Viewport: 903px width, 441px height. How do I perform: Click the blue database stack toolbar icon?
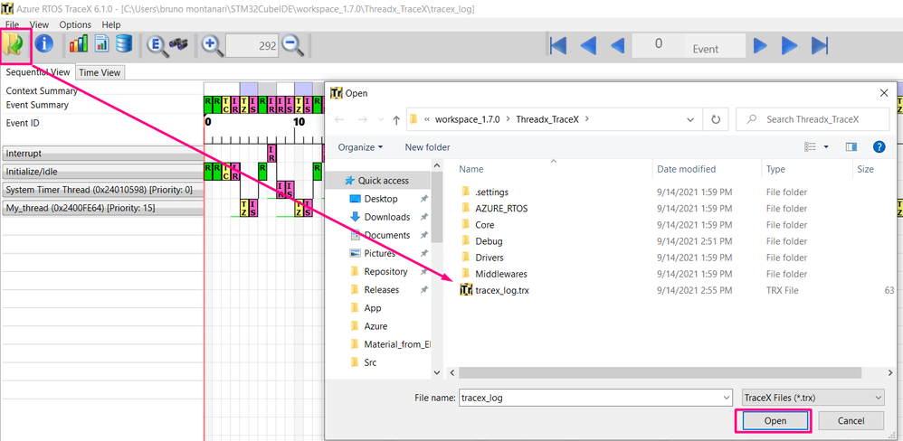click(x=124, y=43)
